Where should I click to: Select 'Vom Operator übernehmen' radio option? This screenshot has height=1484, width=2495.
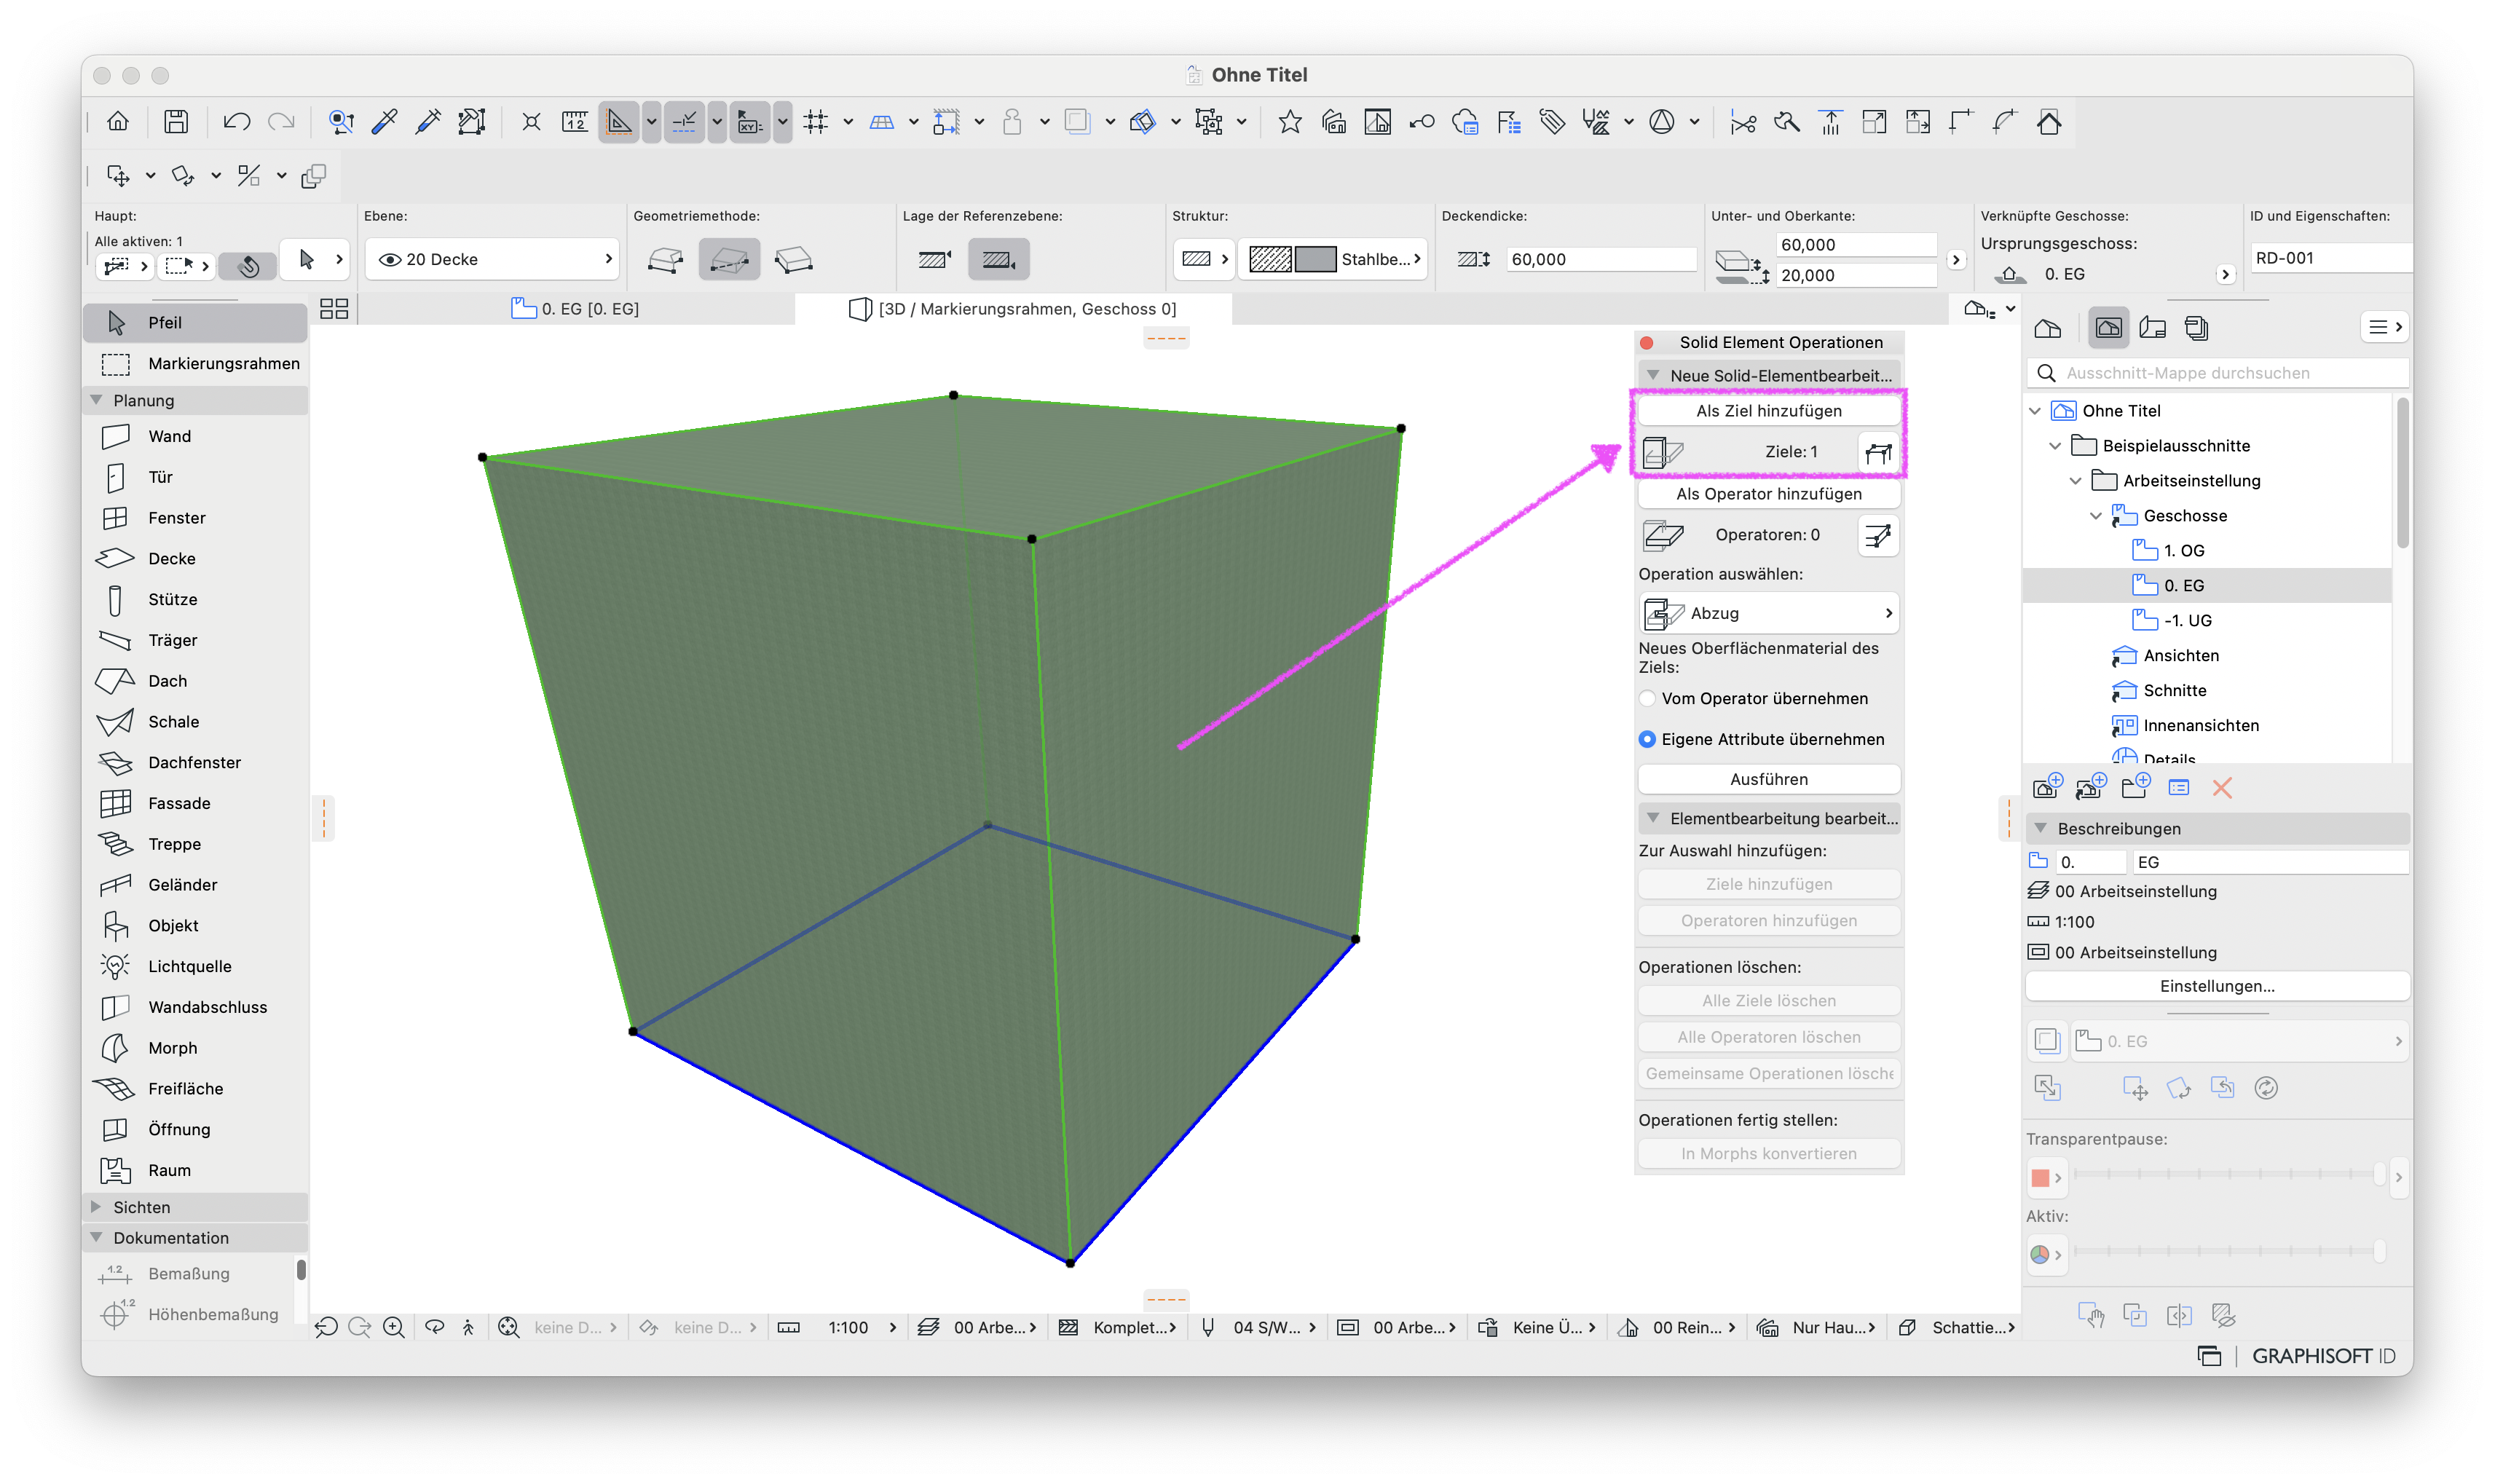1647,698
